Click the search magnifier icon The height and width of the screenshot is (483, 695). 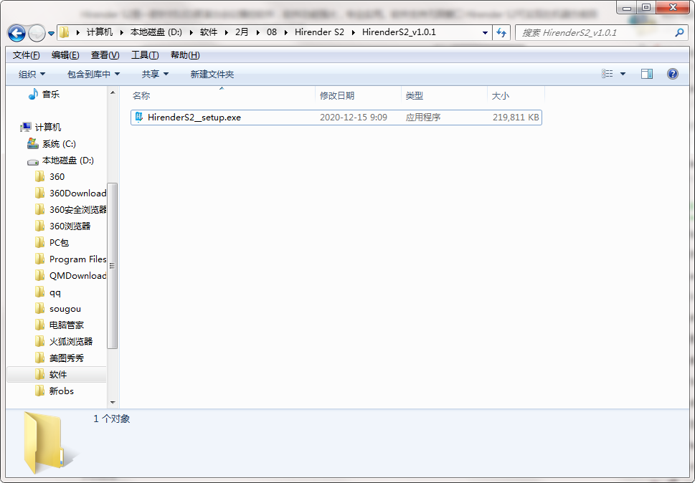pyautogui.click(x=679, y=32)
